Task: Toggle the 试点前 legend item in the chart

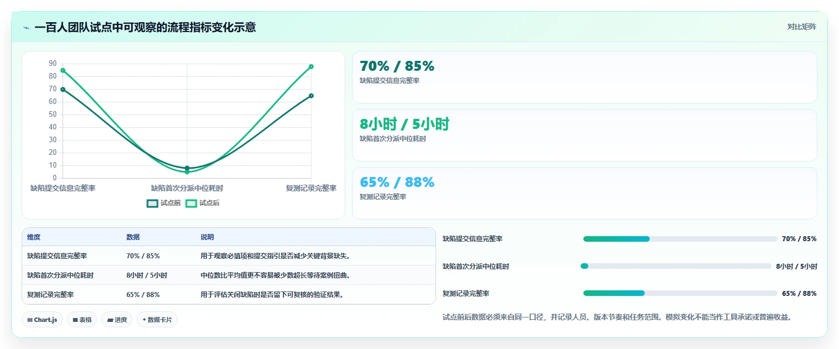Action: tap(164, 203)
